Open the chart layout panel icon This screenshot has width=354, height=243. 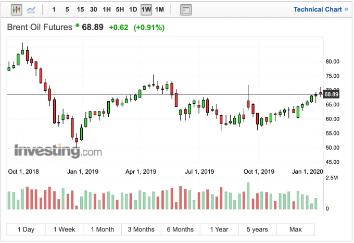point(186,10)
